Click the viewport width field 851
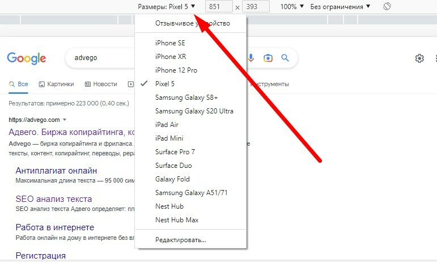The image size is (437, 262). (218, 7)
